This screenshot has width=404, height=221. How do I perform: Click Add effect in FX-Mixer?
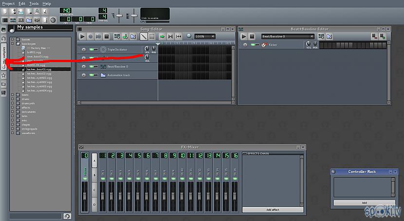click(273, 210)
